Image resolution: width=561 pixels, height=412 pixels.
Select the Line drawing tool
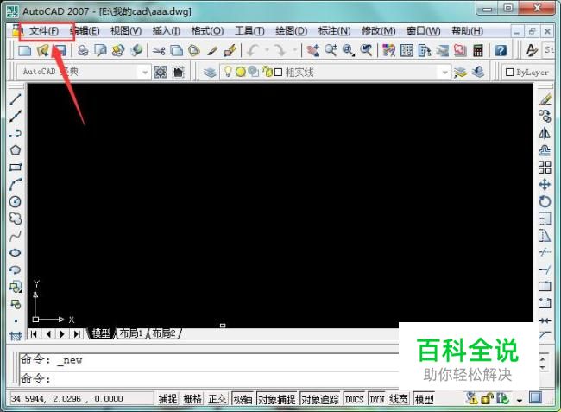[15, 98]
